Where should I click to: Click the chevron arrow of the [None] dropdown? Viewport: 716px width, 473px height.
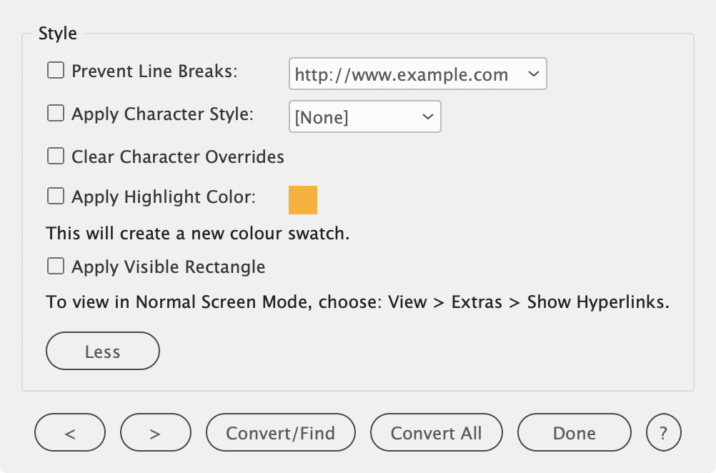(428, 116)
